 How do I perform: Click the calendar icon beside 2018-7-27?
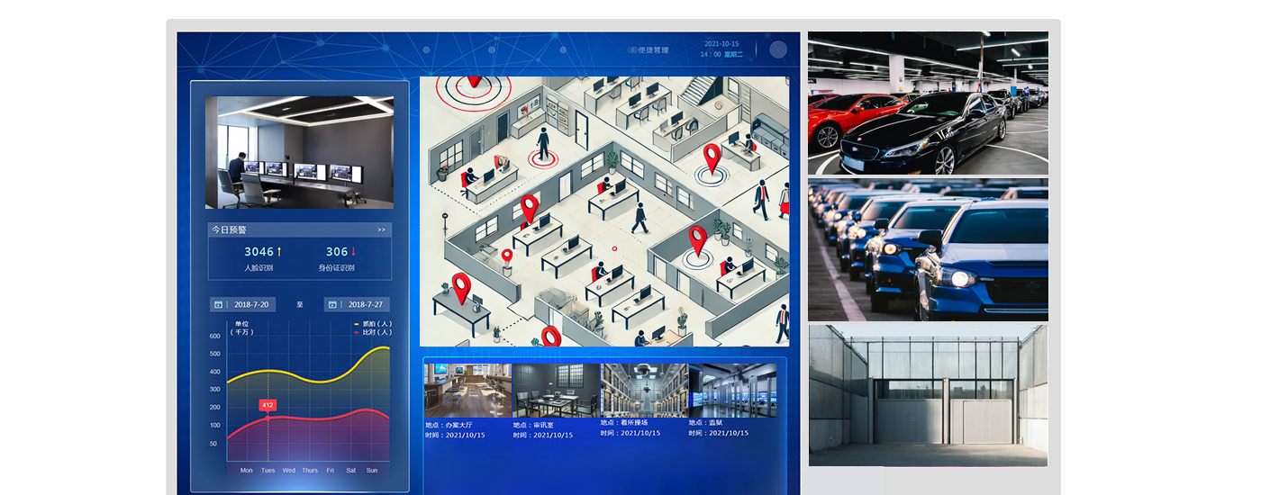click(332, 304)
